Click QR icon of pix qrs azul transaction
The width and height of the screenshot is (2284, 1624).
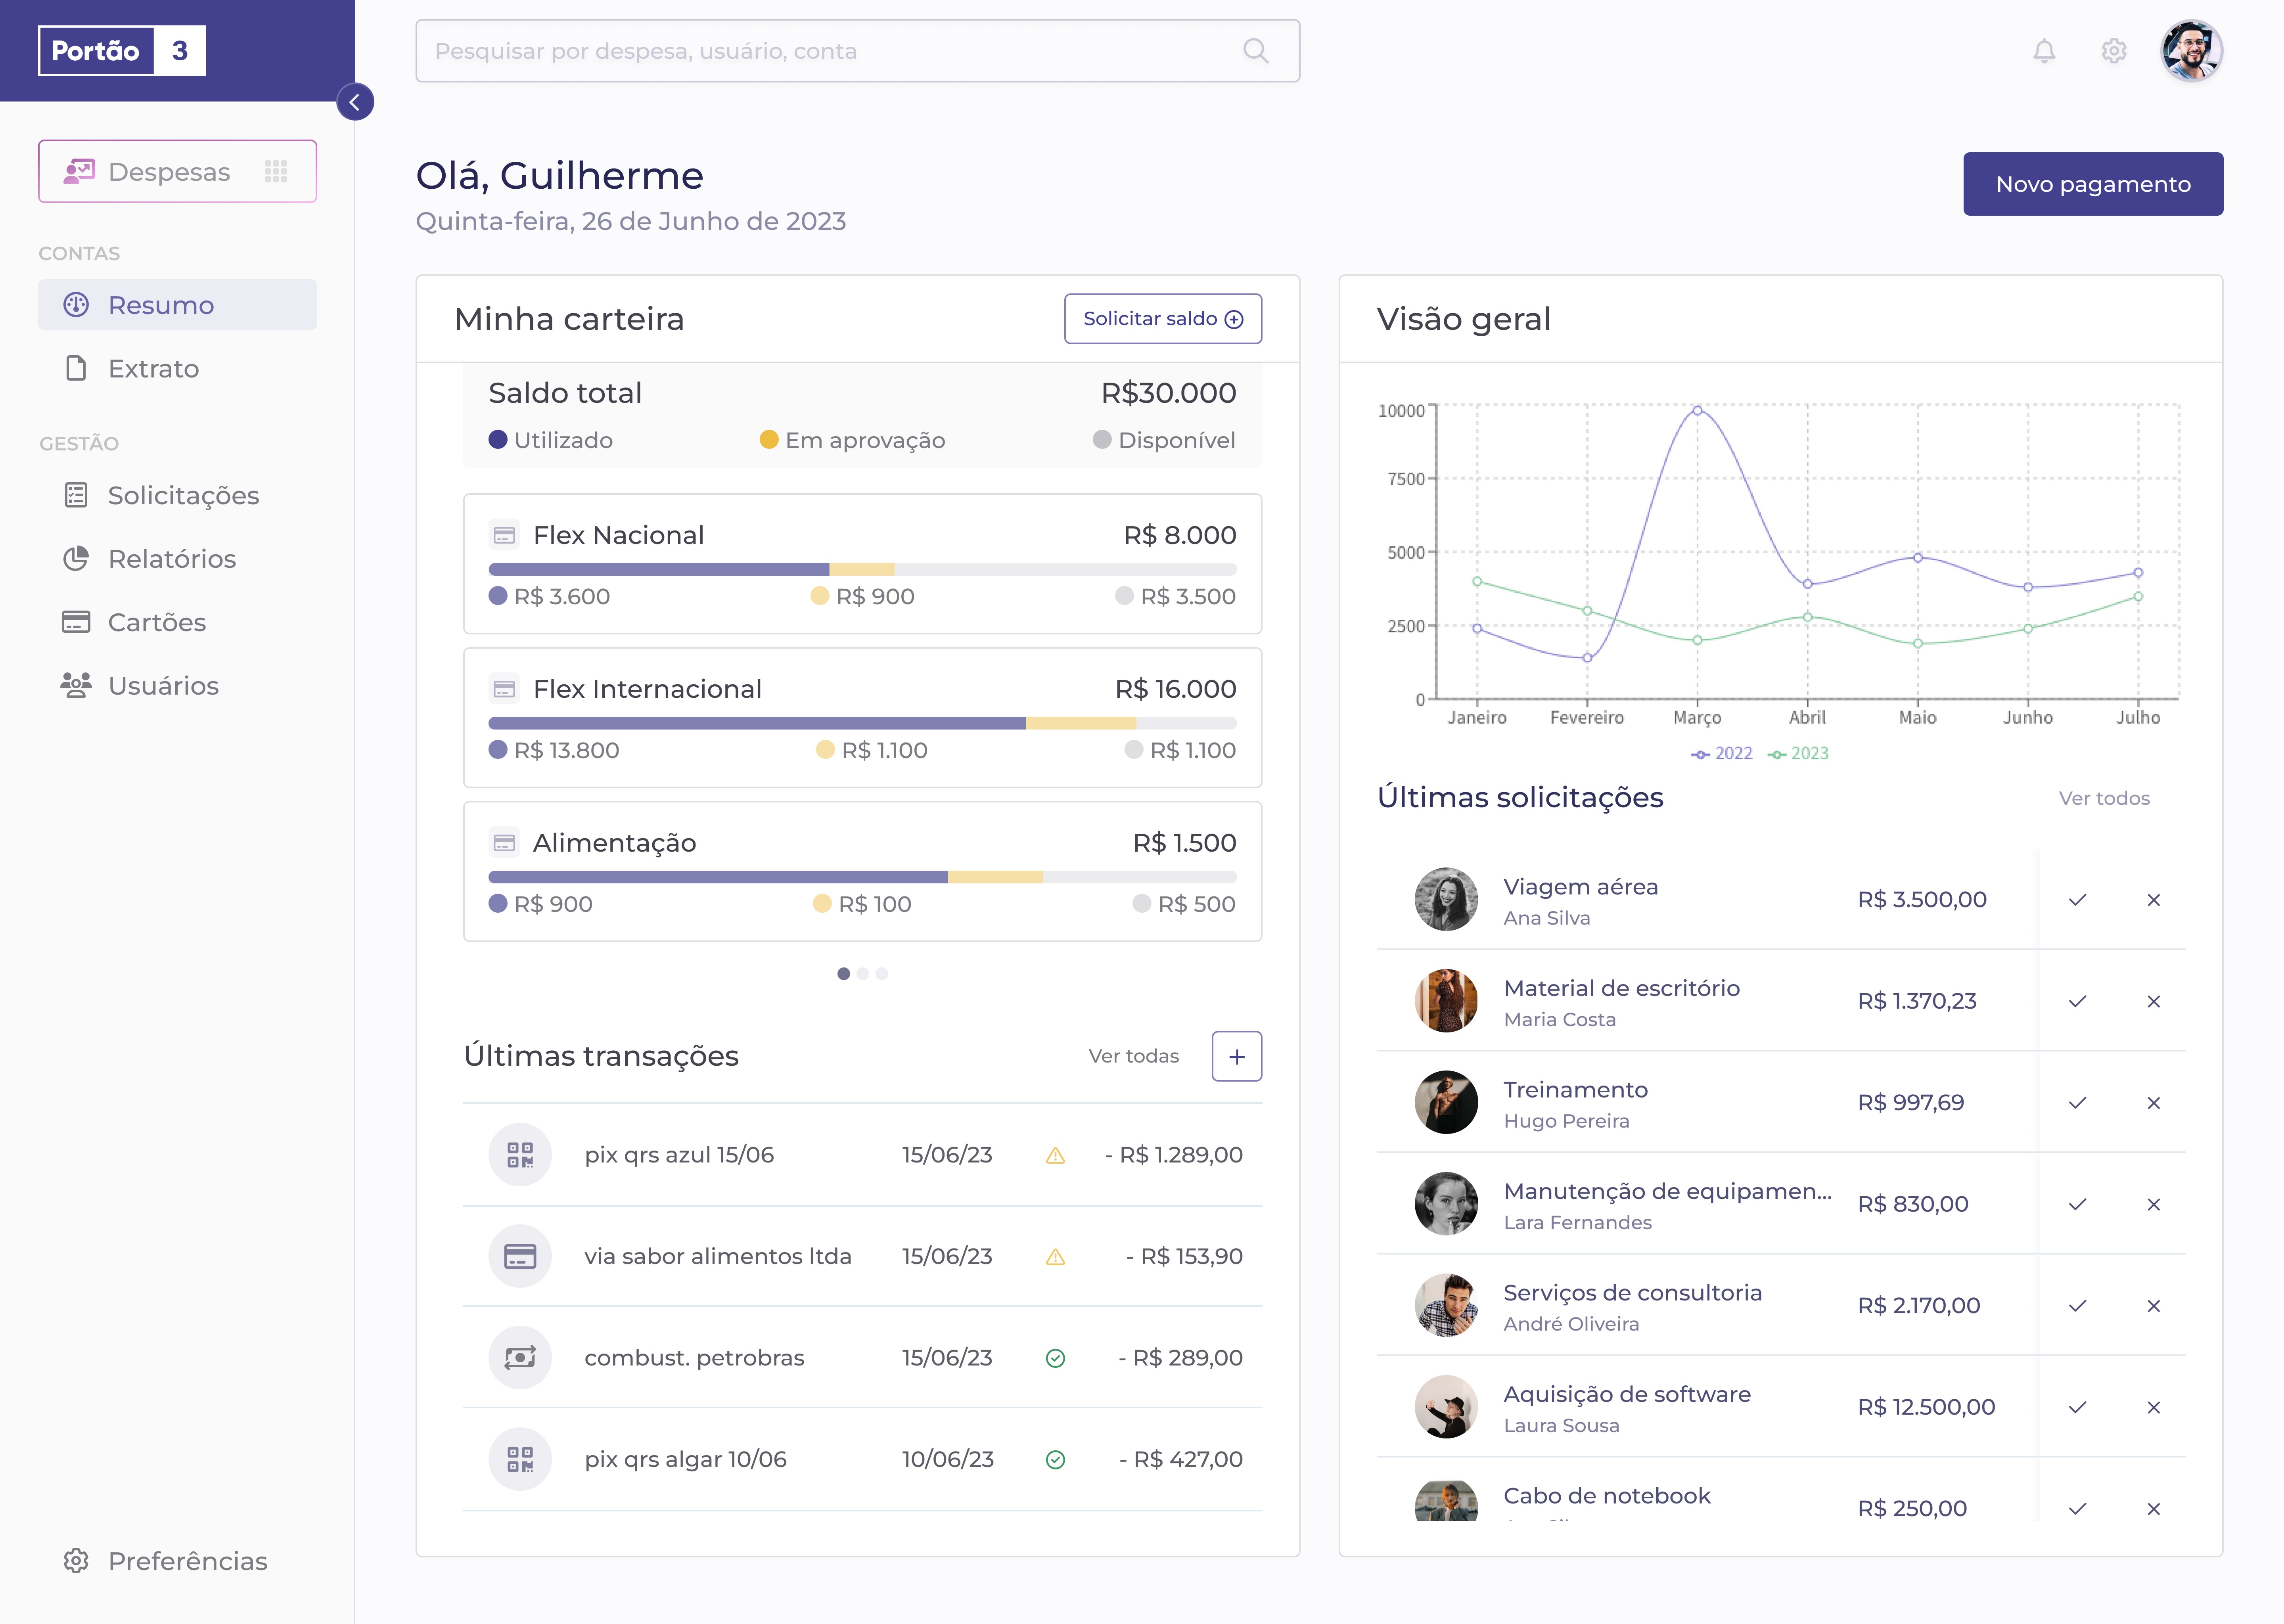coord(520,1155)
